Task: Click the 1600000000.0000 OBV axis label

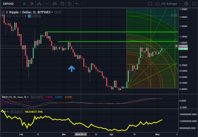Action: [188, 114]
